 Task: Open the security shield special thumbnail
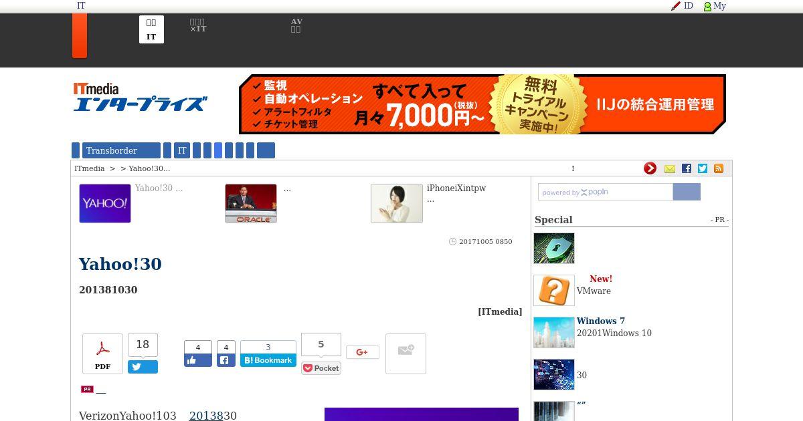[x=554, y=248]
